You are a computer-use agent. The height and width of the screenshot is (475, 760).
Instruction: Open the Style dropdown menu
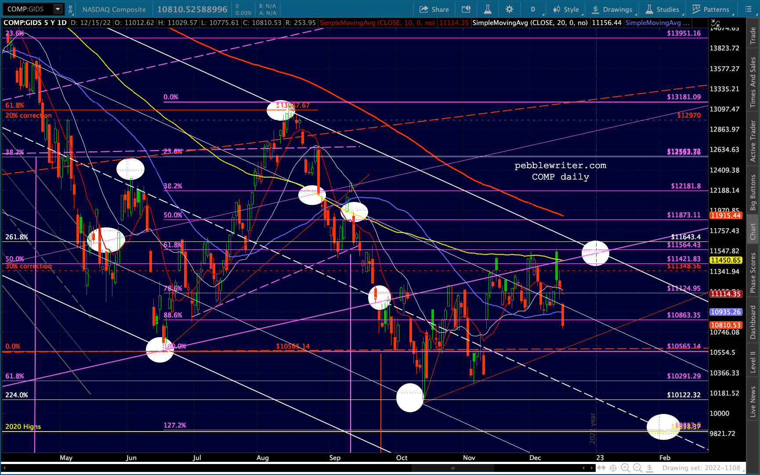coord(567,9)
